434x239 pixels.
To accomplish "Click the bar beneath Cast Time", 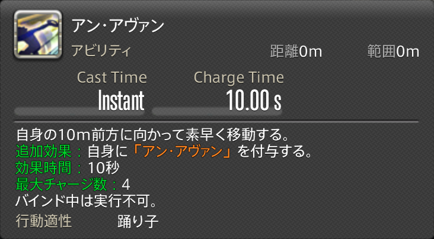I will (79, 111).
